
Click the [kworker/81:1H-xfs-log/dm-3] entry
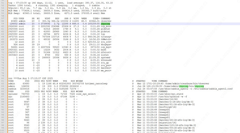(176, 105)
